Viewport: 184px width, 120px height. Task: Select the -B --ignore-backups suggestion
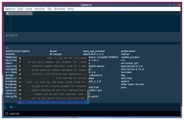(53, 90)
